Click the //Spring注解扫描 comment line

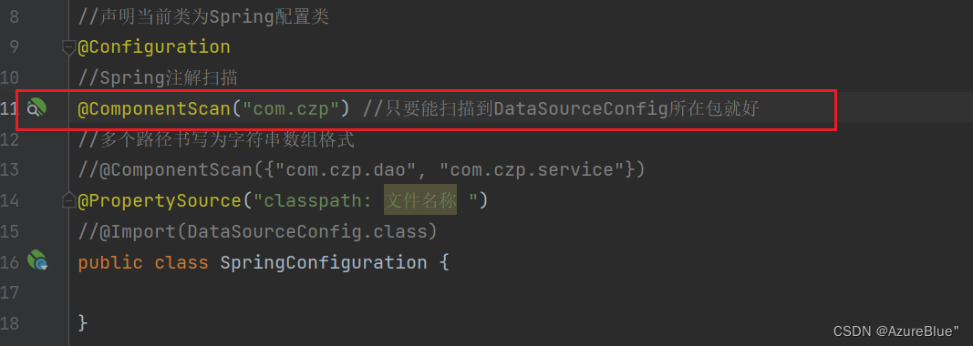[x=158, y=78]
